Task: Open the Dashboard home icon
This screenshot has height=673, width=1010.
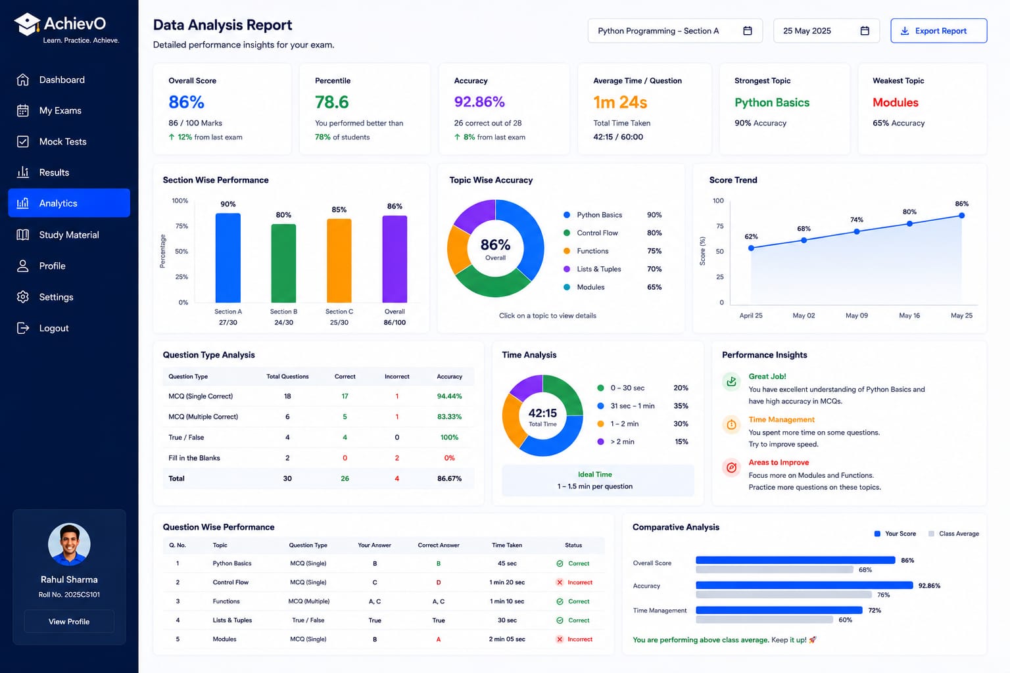Action: pyautogui.click(x=23, y=80)
